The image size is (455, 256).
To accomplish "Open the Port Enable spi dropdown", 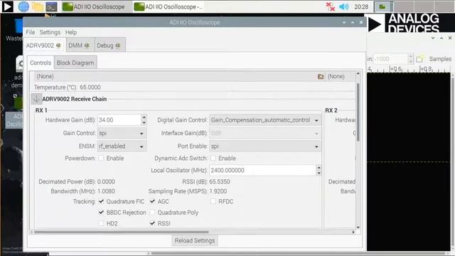I will 265,146.
